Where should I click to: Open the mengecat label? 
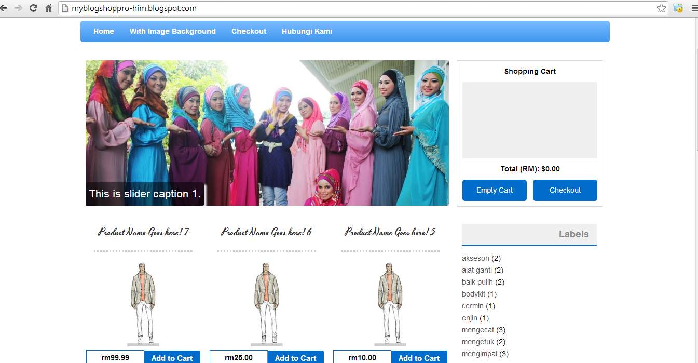coord(478,330)
